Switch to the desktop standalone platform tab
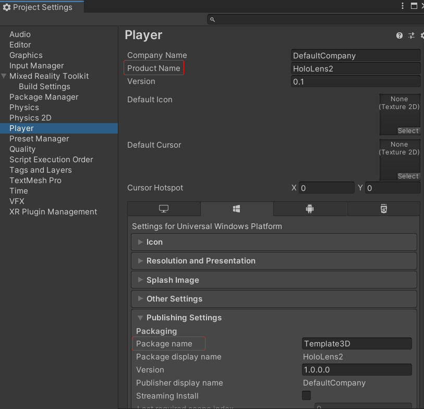424x409 pixels. click(164, 209)
